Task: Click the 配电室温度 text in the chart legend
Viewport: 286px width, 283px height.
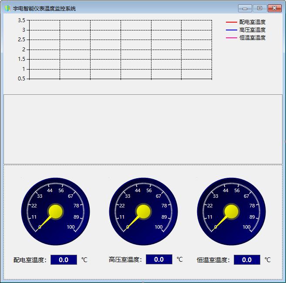Action: [252, 22]
